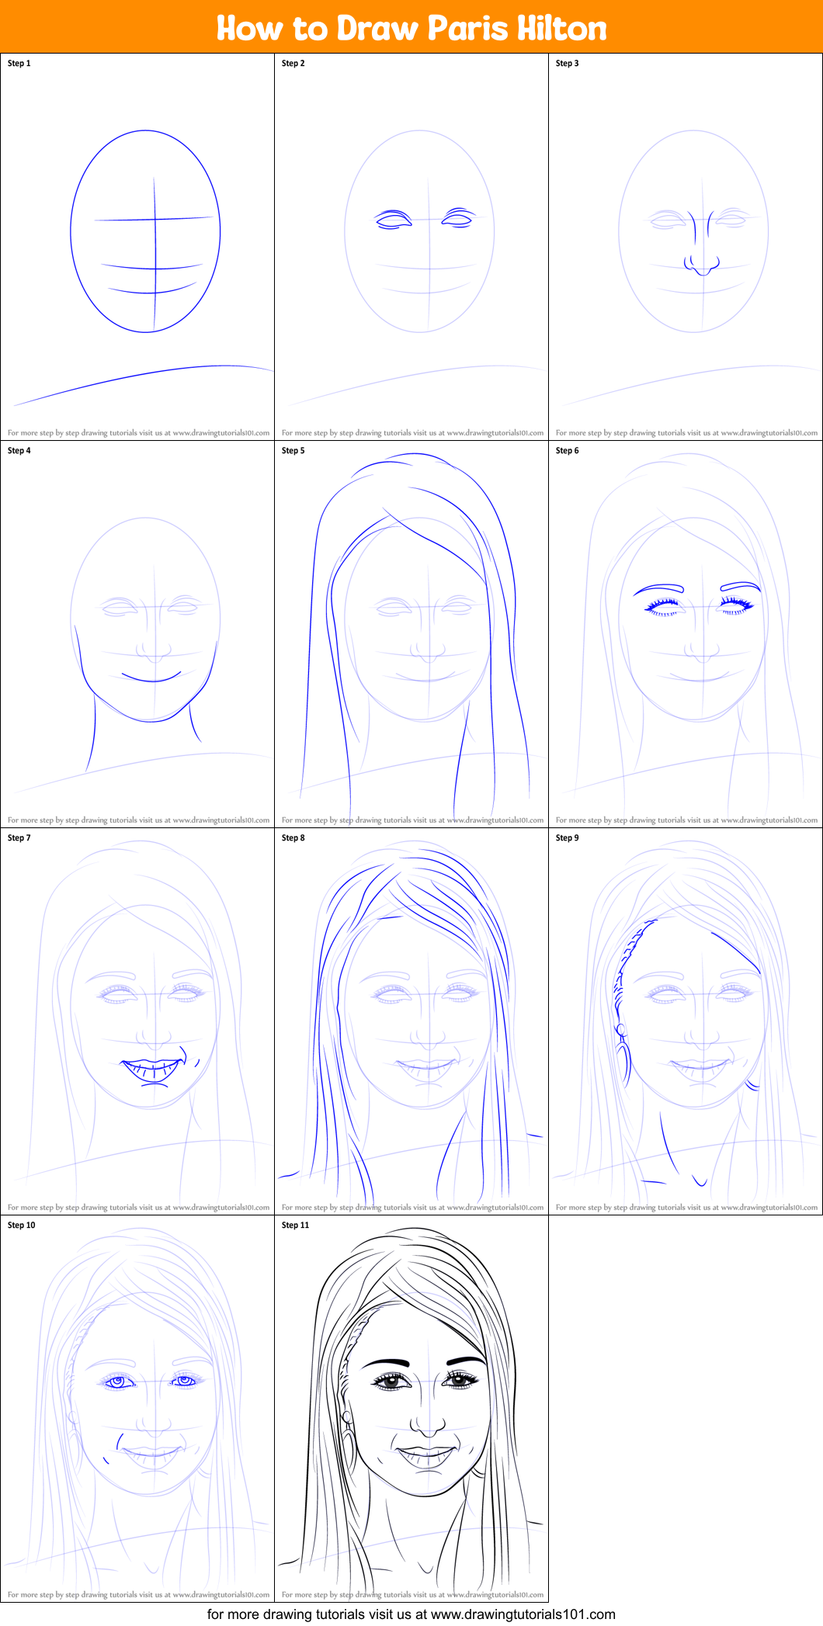The image size is (823, 1626).
Task: Click the 'Step 11' label
Action: [296, 1226]
